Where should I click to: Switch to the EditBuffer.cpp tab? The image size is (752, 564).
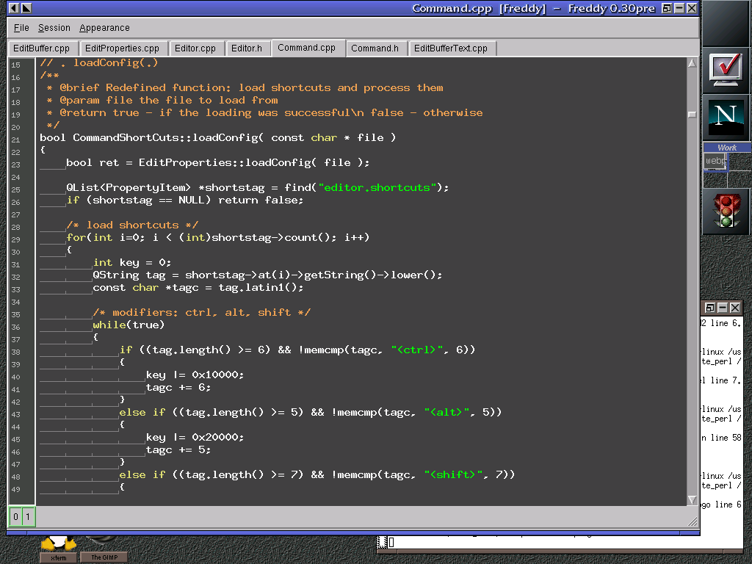pos(41,48)
